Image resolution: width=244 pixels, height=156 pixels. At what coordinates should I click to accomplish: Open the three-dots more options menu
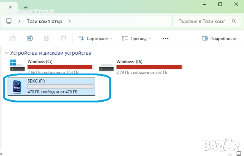click(165, 39)
